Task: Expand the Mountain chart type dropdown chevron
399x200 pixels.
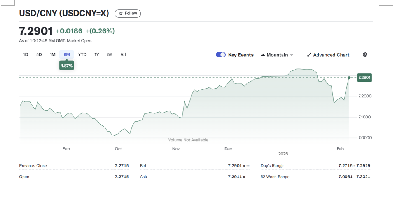Action: pos(292,55)
